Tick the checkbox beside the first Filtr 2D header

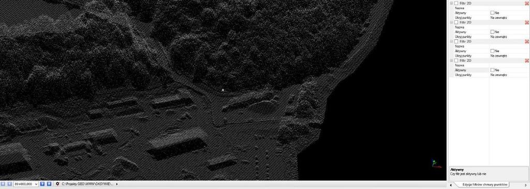457,3
